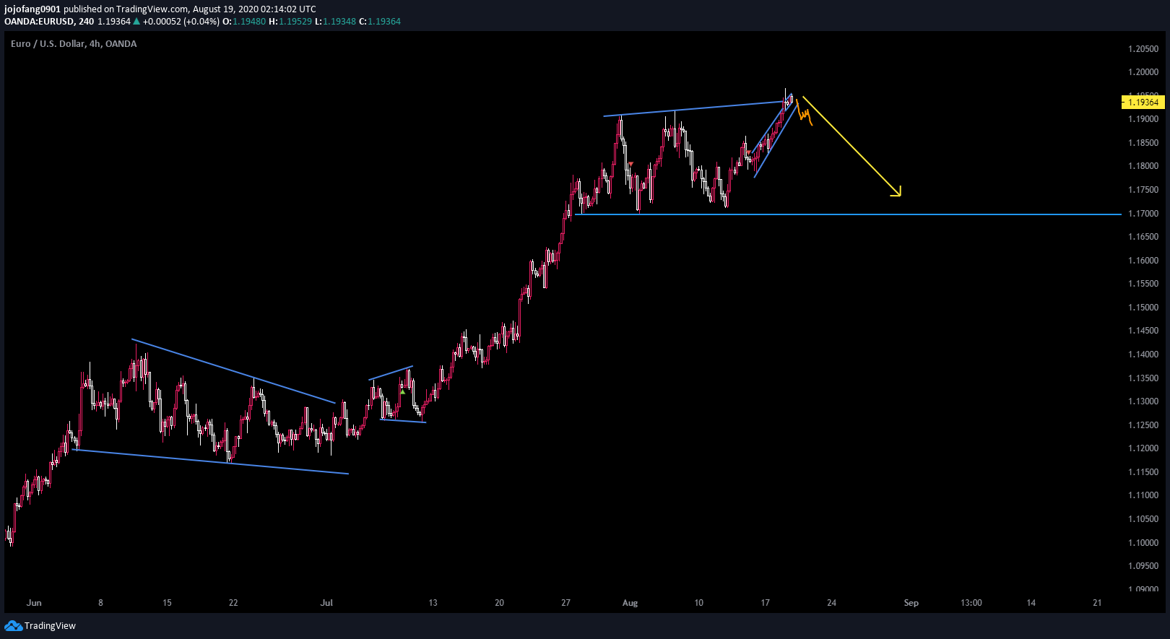1170x639 pixels.
Task: Click the 1.20500 price axis label
Action: [x=1143, y=49]
